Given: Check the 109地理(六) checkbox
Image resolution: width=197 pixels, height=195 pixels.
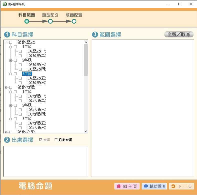Looking at the screenshot, I should (x=20, y=128).
